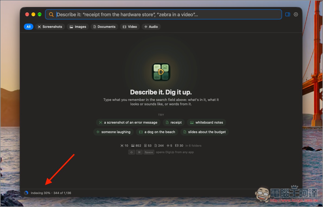Try the "someone laughing" suggestion
The height and width of the screenshot is (207, 323).
[x=114, y=132]
